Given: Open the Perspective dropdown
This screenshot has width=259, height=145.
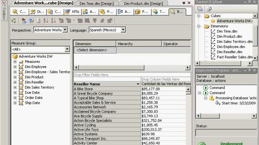Looking at the screenshot, I should [x=65, y=30].
